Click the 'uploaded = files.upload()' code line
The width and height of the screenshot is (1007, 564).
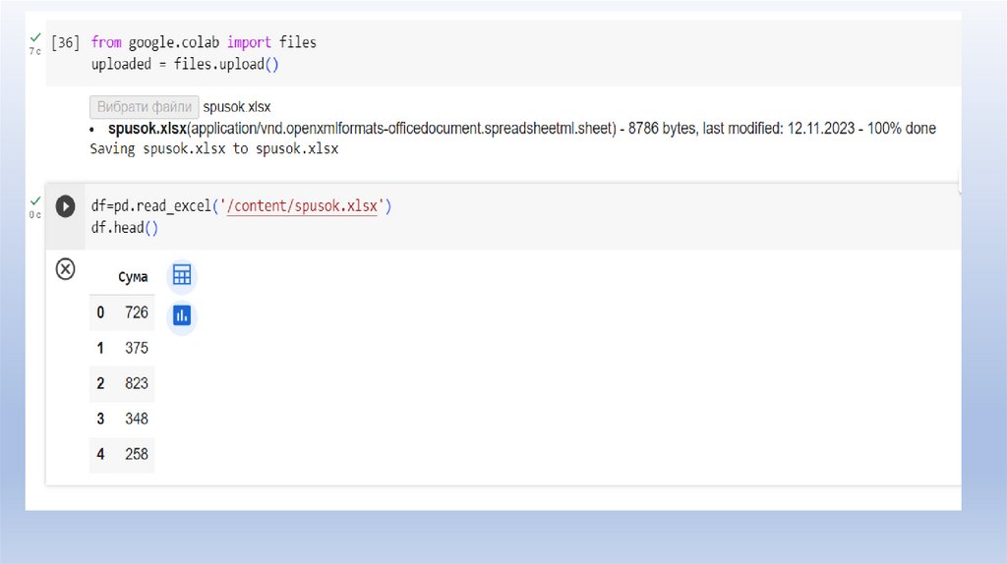tap(185, 64)
